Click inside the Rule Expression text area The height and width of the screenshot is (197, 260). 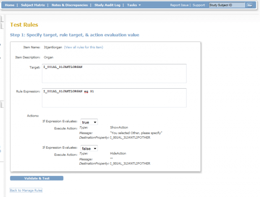coord(114,98)
